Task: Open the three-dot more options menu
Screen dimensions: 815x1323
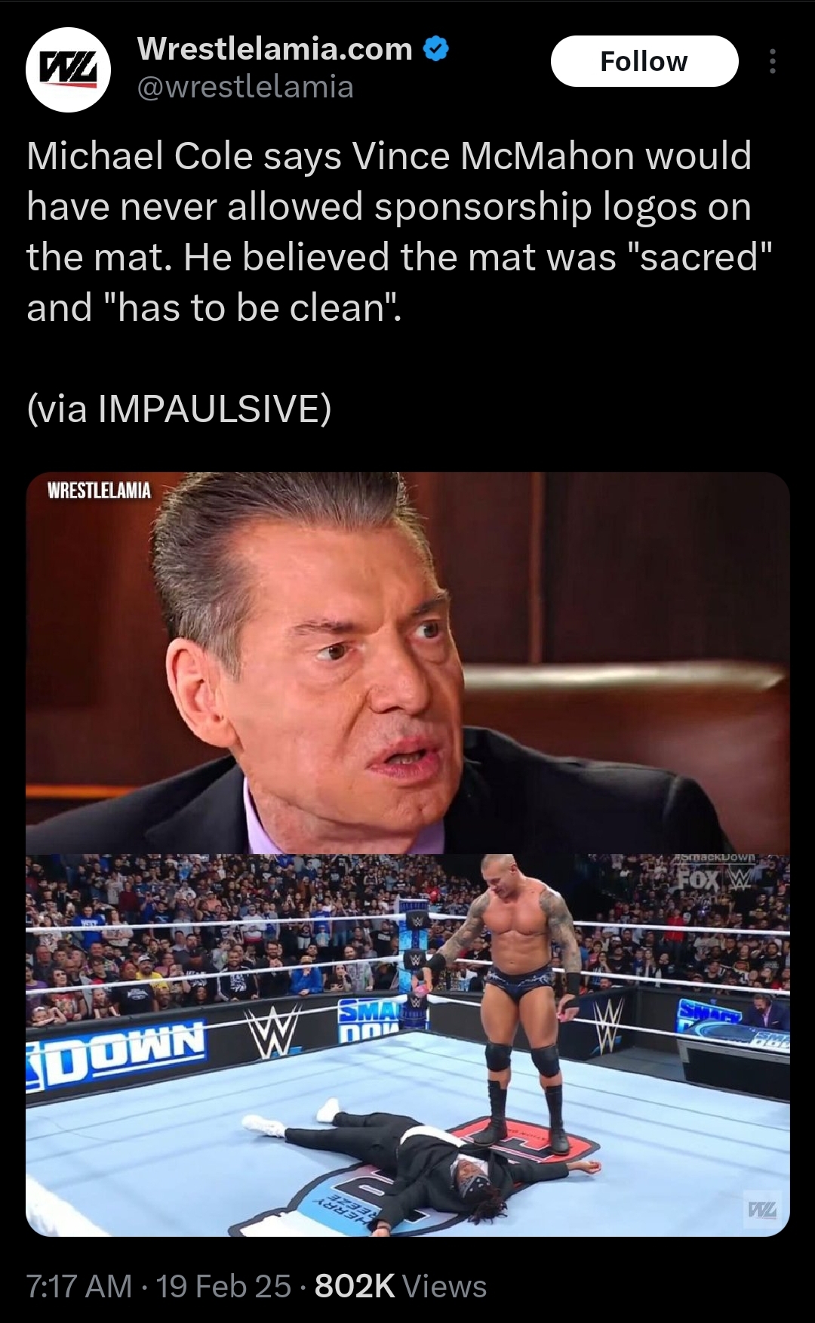Action: 771,61
